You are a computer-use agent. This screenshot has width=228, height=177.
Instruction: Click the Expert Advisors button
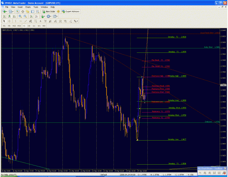pyautogui.click(x=70, y=12)
